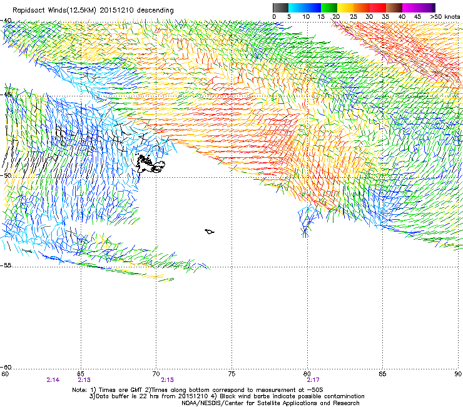Click the longitude label '85'
Screen dimensions: 463x407
coord(382,374)
